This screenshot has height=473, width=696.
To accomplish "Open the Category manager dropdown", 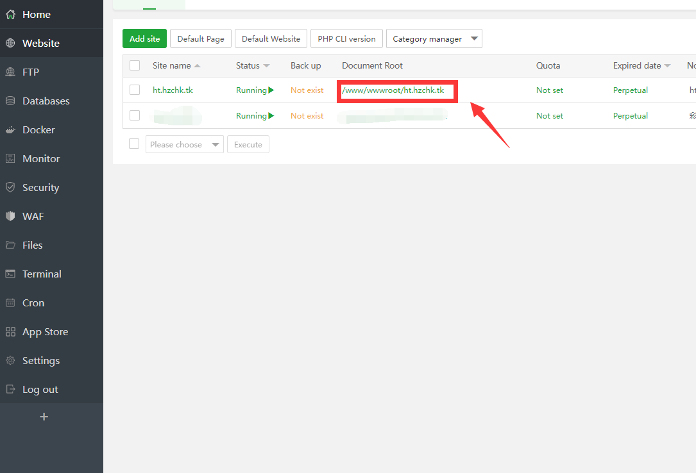I will [434, 38].
